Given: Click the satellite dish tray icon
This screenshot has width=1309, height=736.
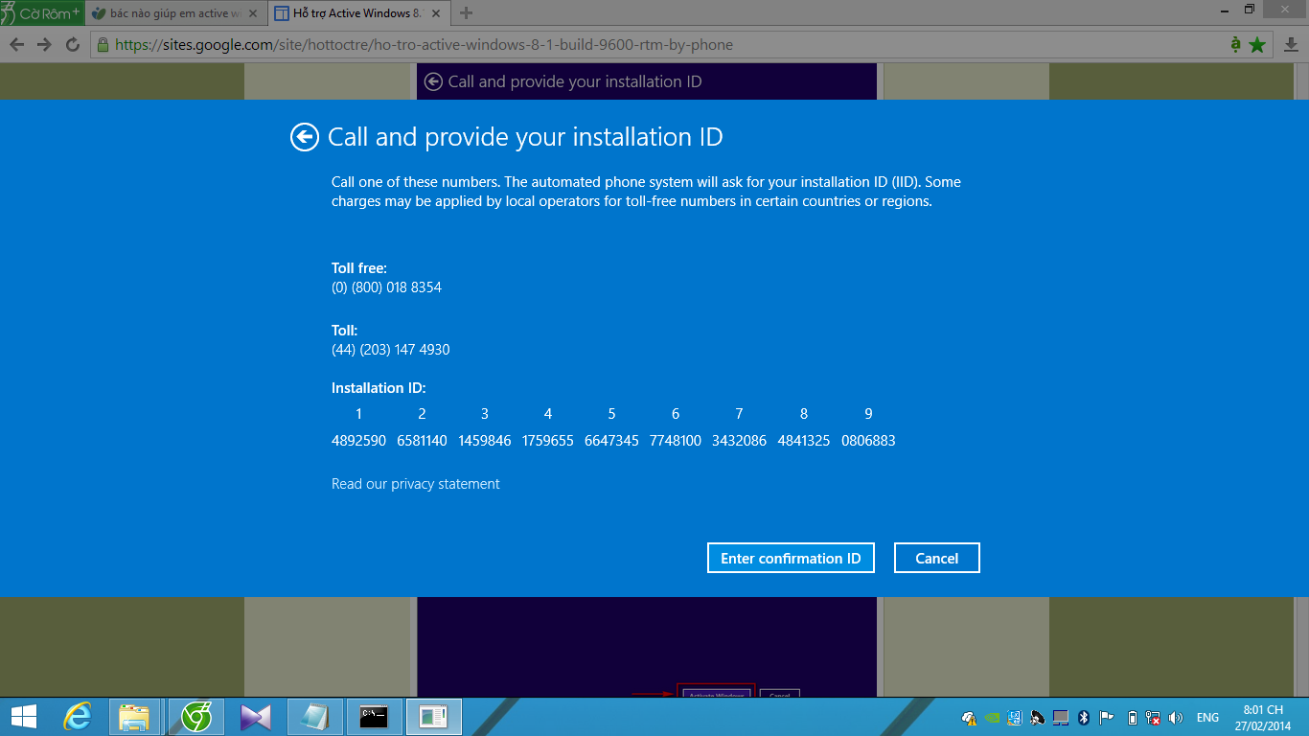Looking at the screenshot, I should pyautogui.click(x=1039, y=717).
